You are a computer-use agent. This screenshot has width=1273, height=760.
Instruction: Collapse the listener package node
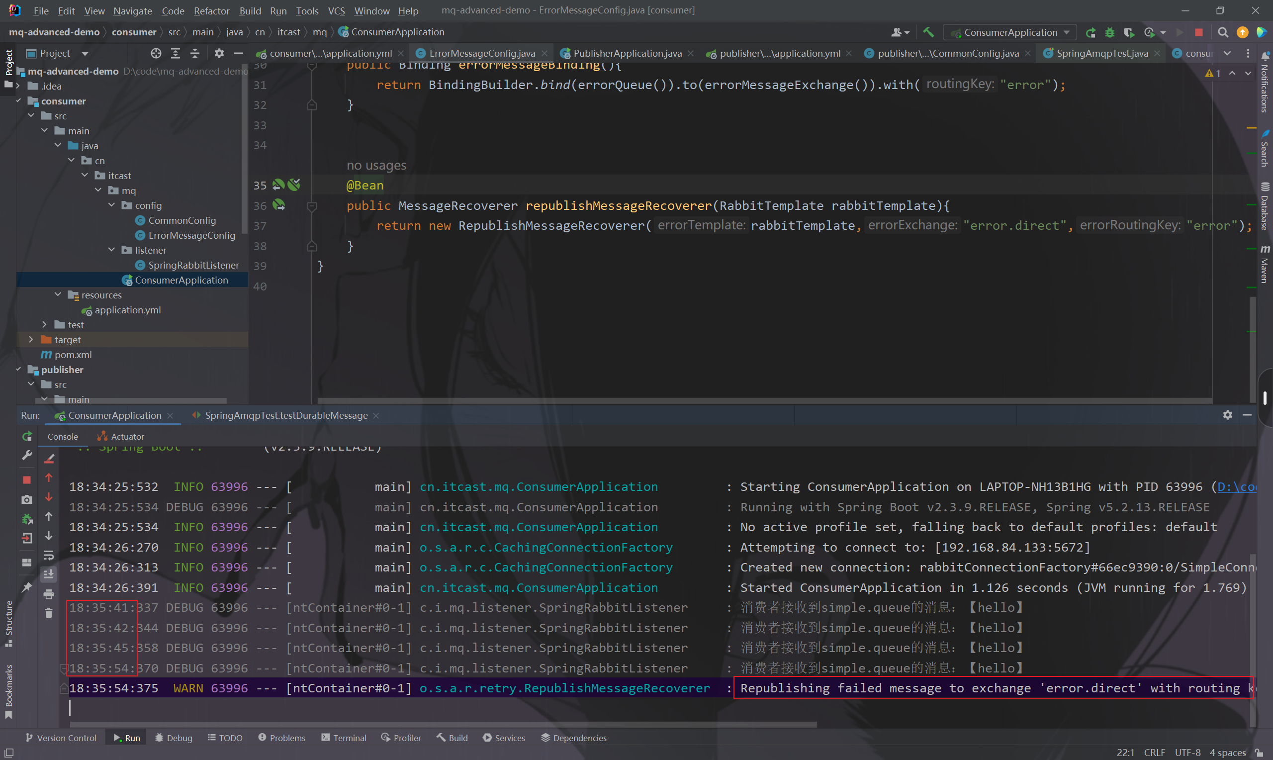coord(111,250)
